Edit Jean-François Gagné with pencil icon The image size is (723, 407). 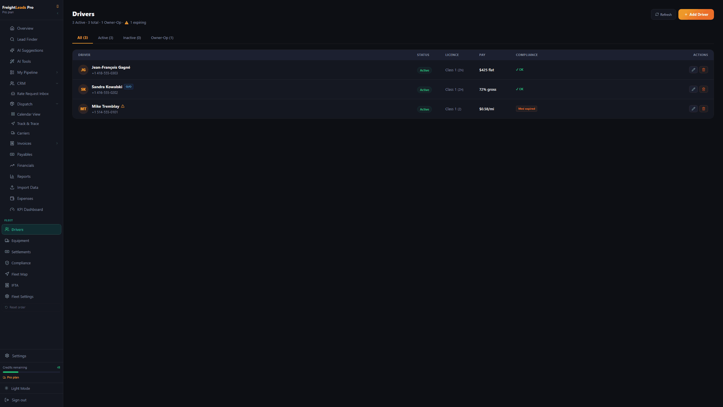coord(693,70)
